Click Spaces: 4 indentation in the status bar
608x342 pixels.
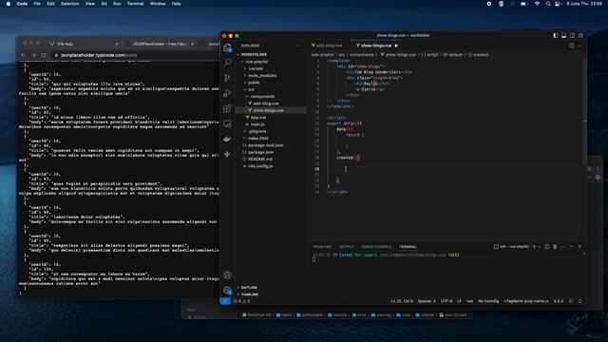427,301
